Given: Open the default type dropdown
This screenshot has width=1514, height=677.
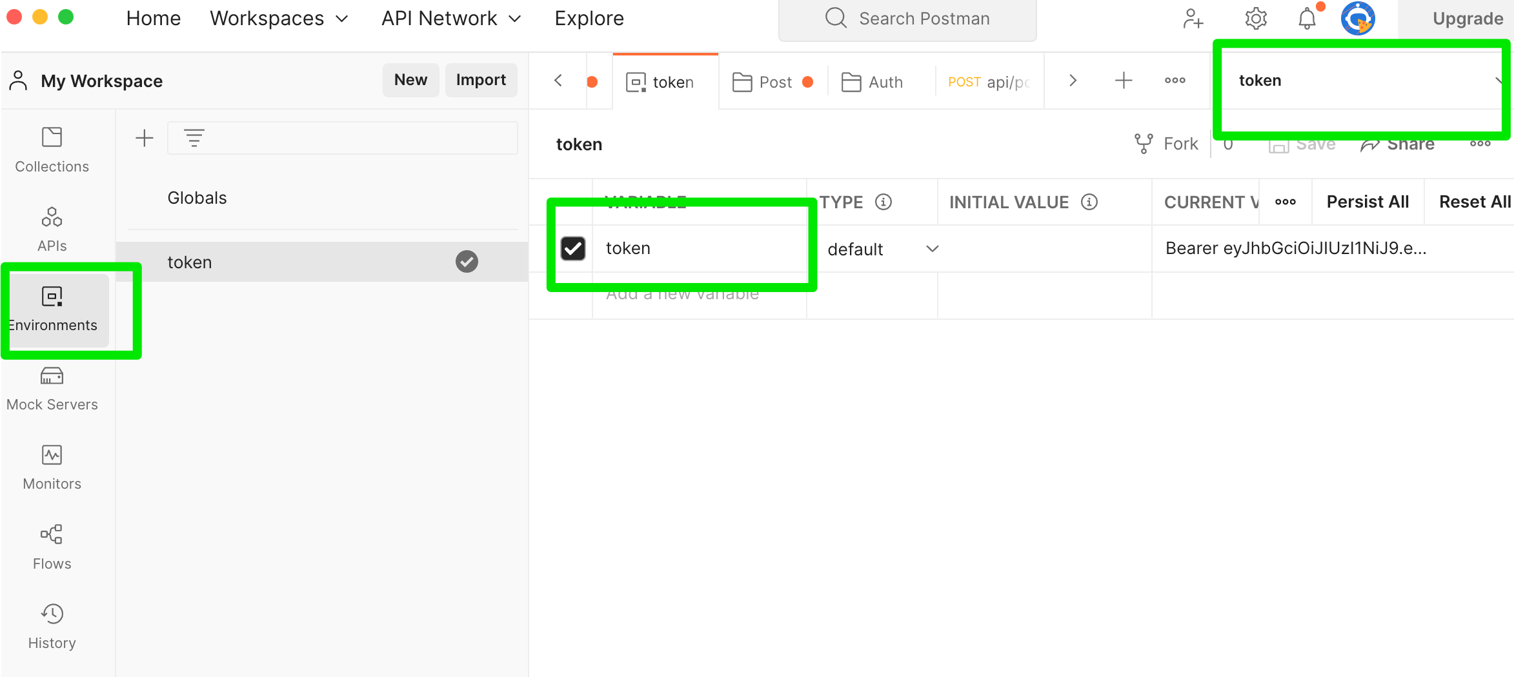Looking at the screenshot, I should click(x=882, y=249).
